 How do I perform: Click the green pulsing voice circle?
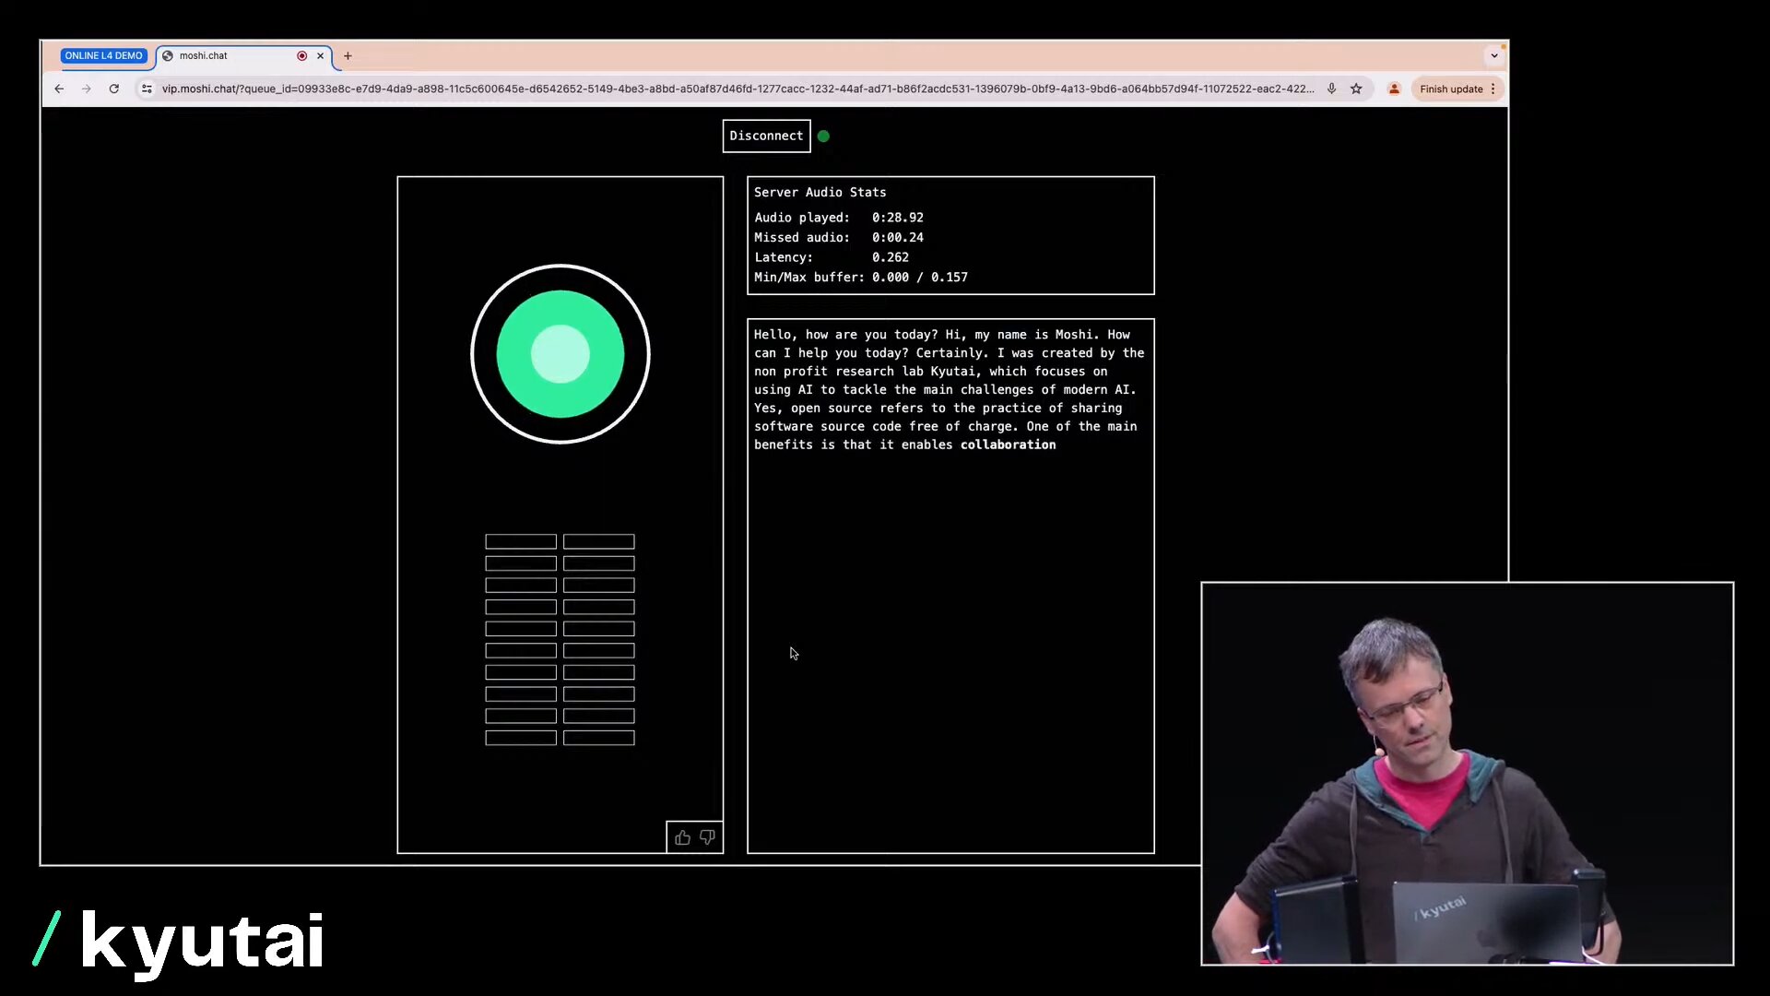click(x=560, y=354)
